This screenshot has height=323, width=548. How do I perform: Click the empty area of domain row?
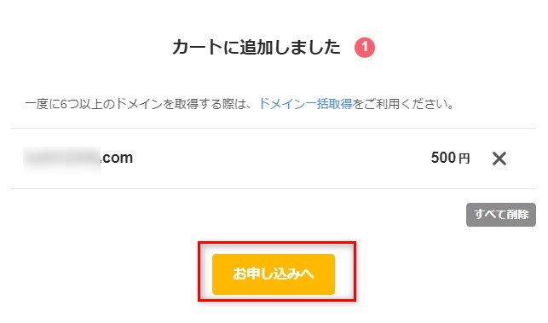(280, 158)
